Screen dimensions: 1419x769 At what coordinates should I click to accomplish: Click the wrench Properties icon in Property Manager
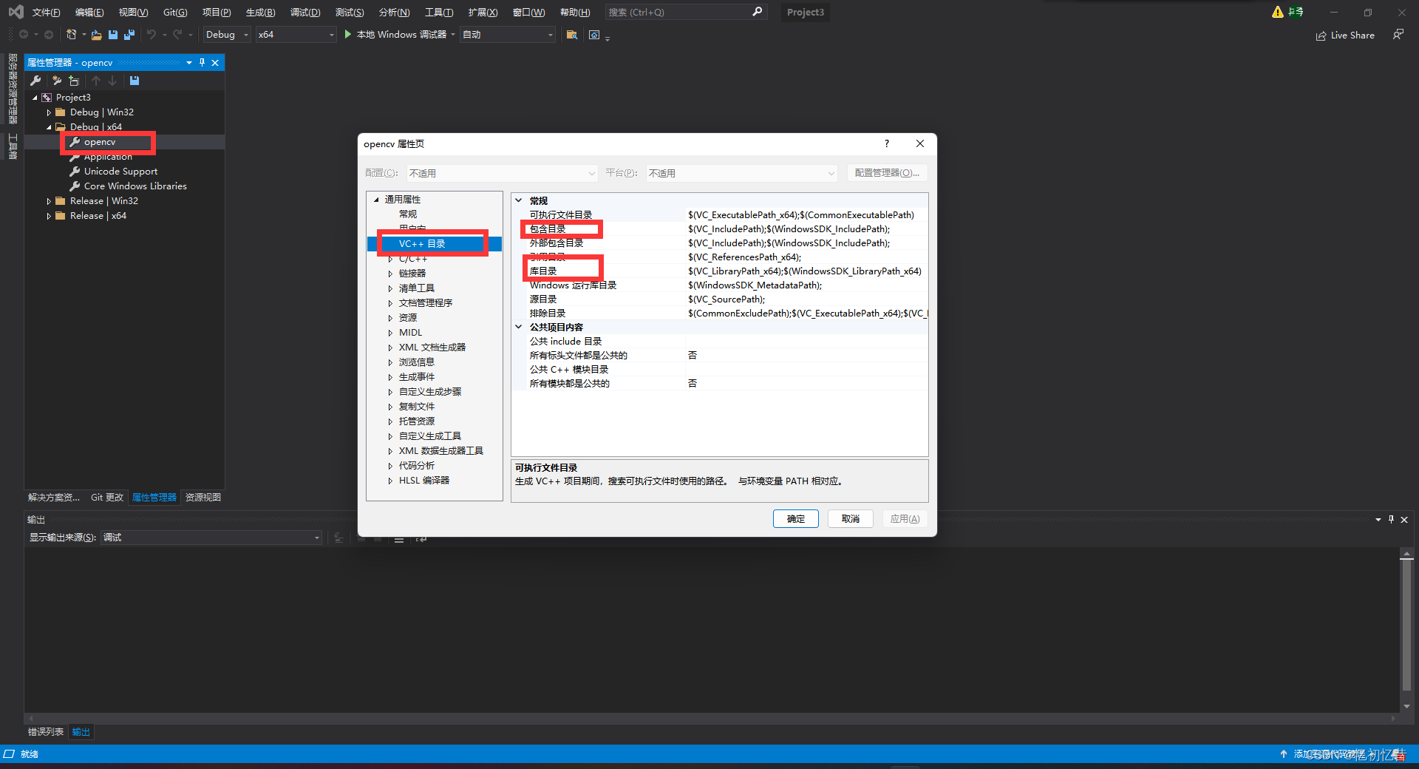click(35, 81)
